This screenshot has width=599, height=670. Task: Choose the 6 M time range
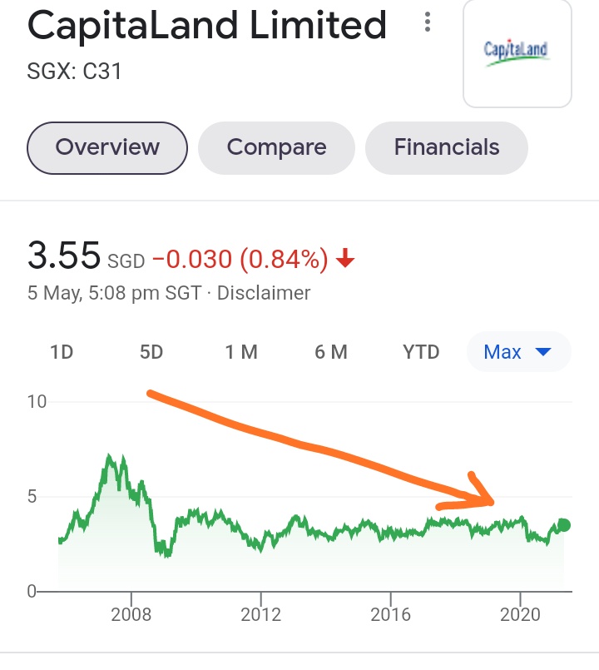(x=330, y=352)
